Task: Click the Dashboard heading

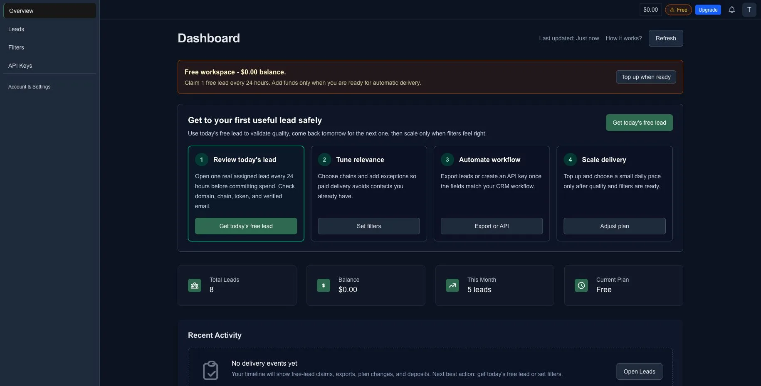Action: [209, 38]
